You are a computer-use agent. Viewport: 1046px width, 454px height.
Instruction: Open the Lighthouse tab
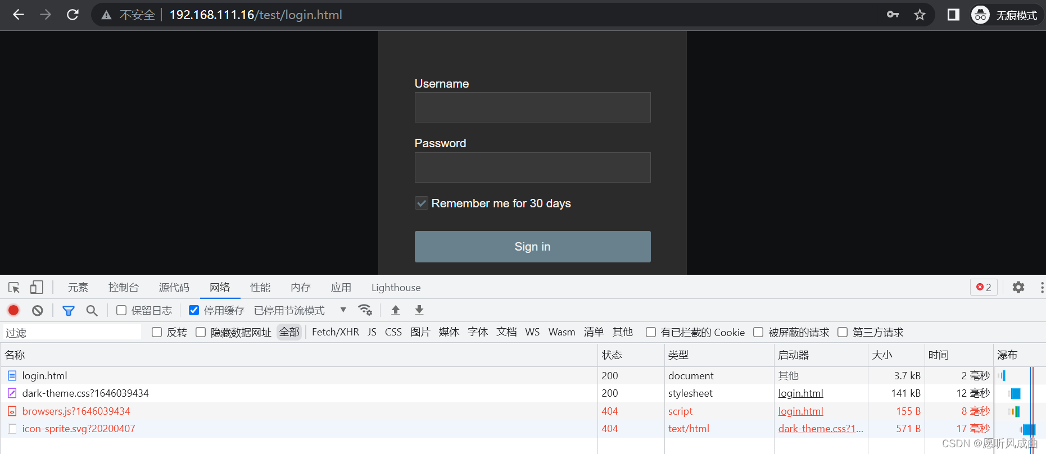396,288
